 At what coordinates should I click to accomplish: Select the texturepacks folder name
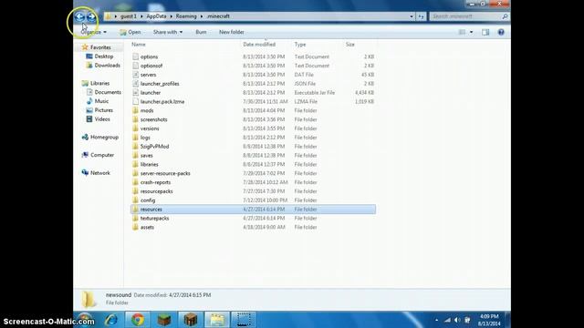coord(154,218)
